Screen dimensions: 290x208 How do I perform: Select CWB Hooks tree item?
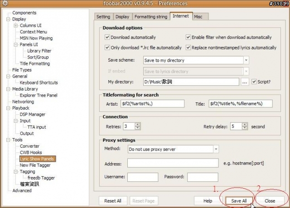31,153
